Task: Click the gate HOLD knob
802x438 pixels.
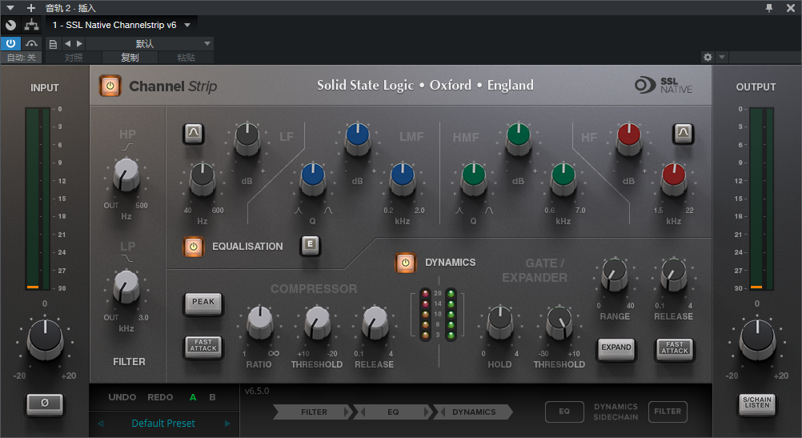Action: pyautogui.click(x=499, y=323)
